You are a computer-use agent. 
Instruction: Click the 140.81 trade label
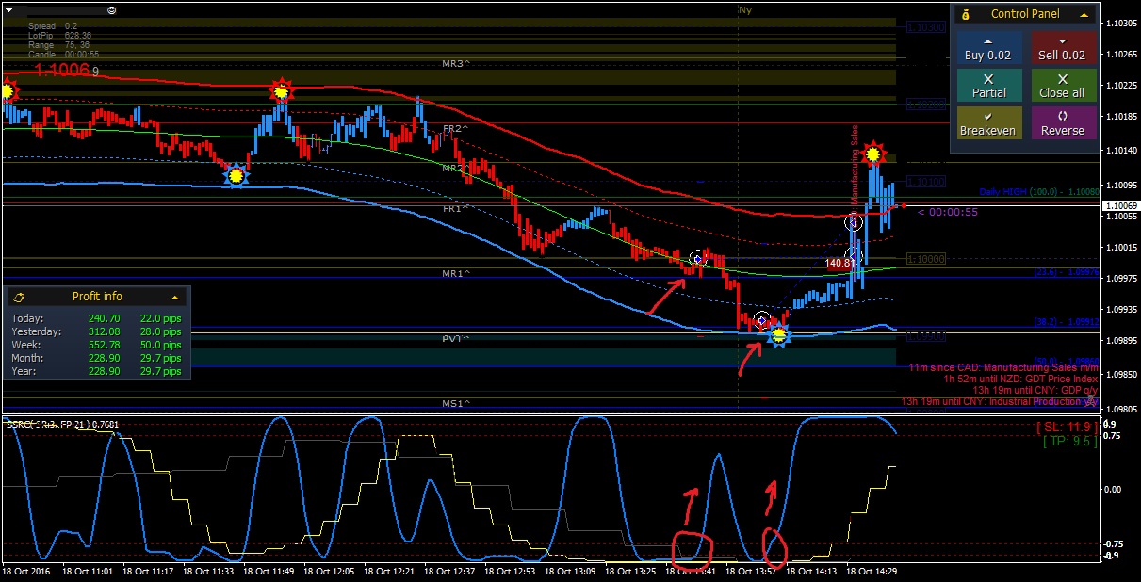tap(839, 264)
